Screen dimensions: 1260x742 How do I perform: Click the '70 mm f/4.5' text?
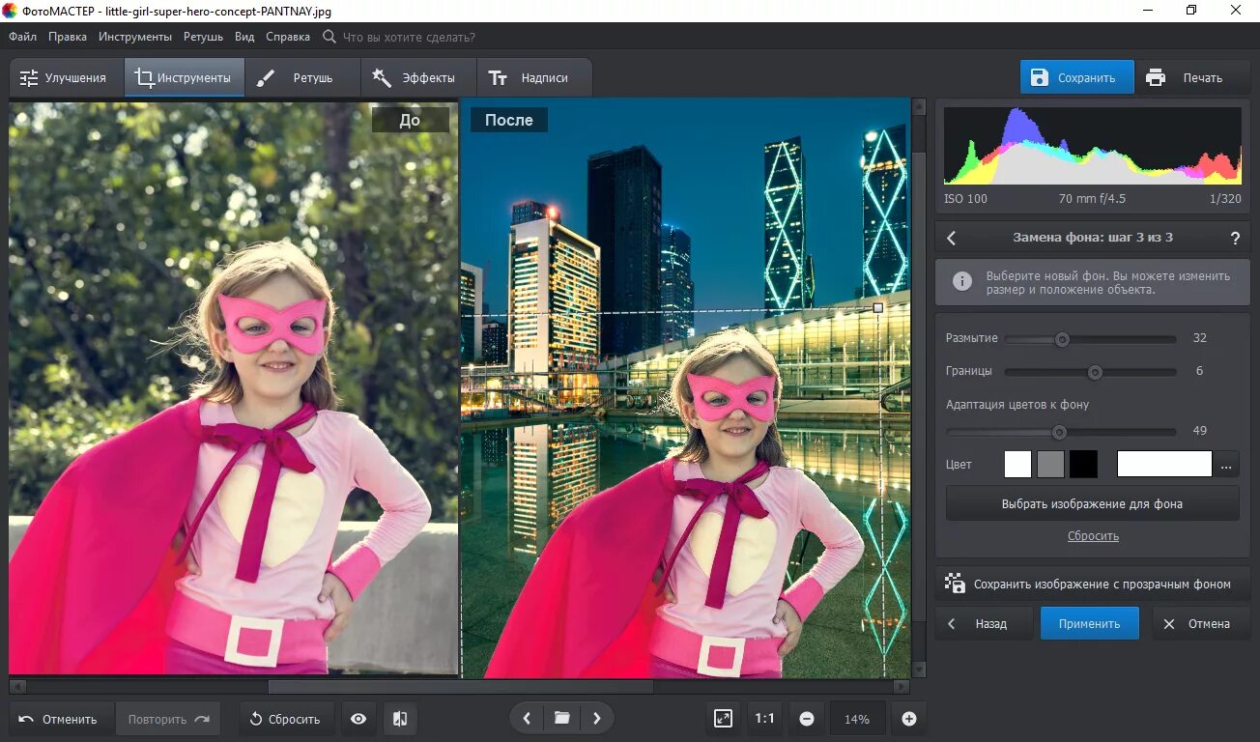pyautogui.click(x=1092, y=199)
